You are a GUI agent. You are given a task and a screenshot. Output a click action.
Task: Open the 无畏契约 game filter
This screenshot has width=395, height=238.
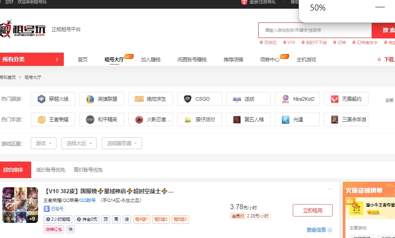(346, 99)
